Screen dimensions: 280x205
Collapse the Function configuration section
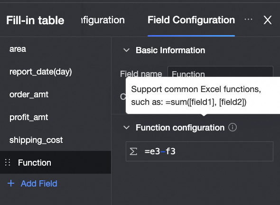(x=126, y=128)
